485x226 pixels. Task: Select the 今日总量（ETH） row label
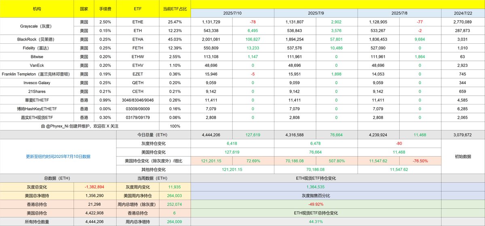click(x=153, y=135)
